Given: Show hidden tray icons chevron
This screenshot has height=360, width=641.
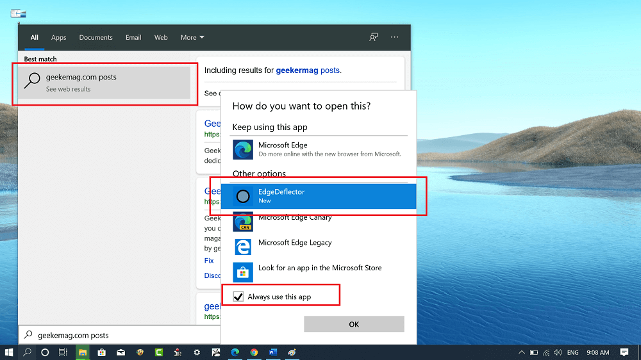Looking at the screenshot, I should coord(522,353).
